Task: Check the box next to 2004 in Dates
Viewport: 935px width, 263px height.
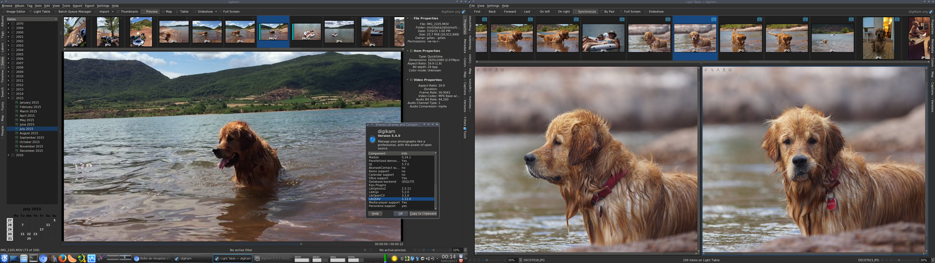Action: tap(14, 50)
